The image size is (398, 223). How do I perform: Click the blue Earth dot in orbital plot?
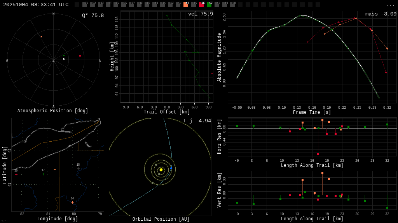(x=171, y=168)
